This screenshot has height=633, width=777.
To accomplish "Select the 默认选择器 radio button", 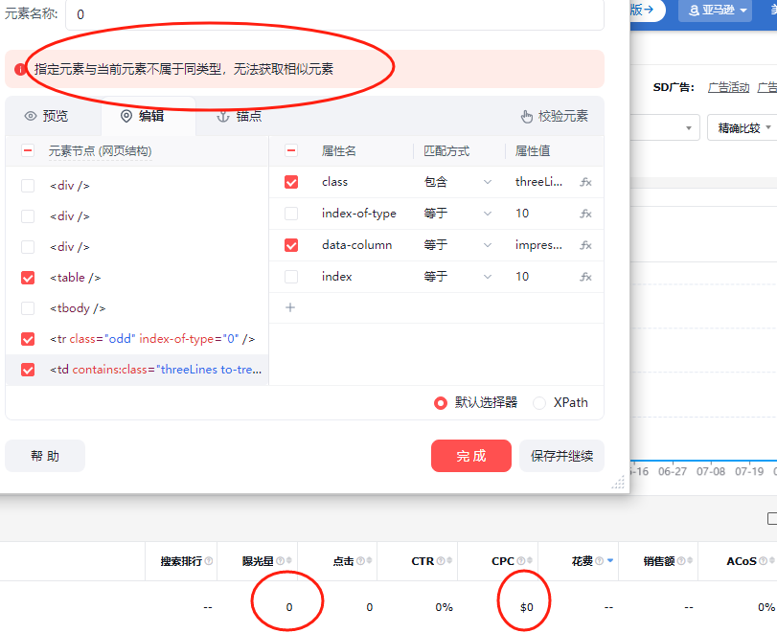I will [x=440, y=403].
